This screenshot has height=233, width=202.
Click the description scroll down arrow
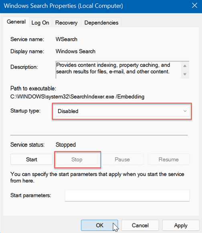point(185,74)
